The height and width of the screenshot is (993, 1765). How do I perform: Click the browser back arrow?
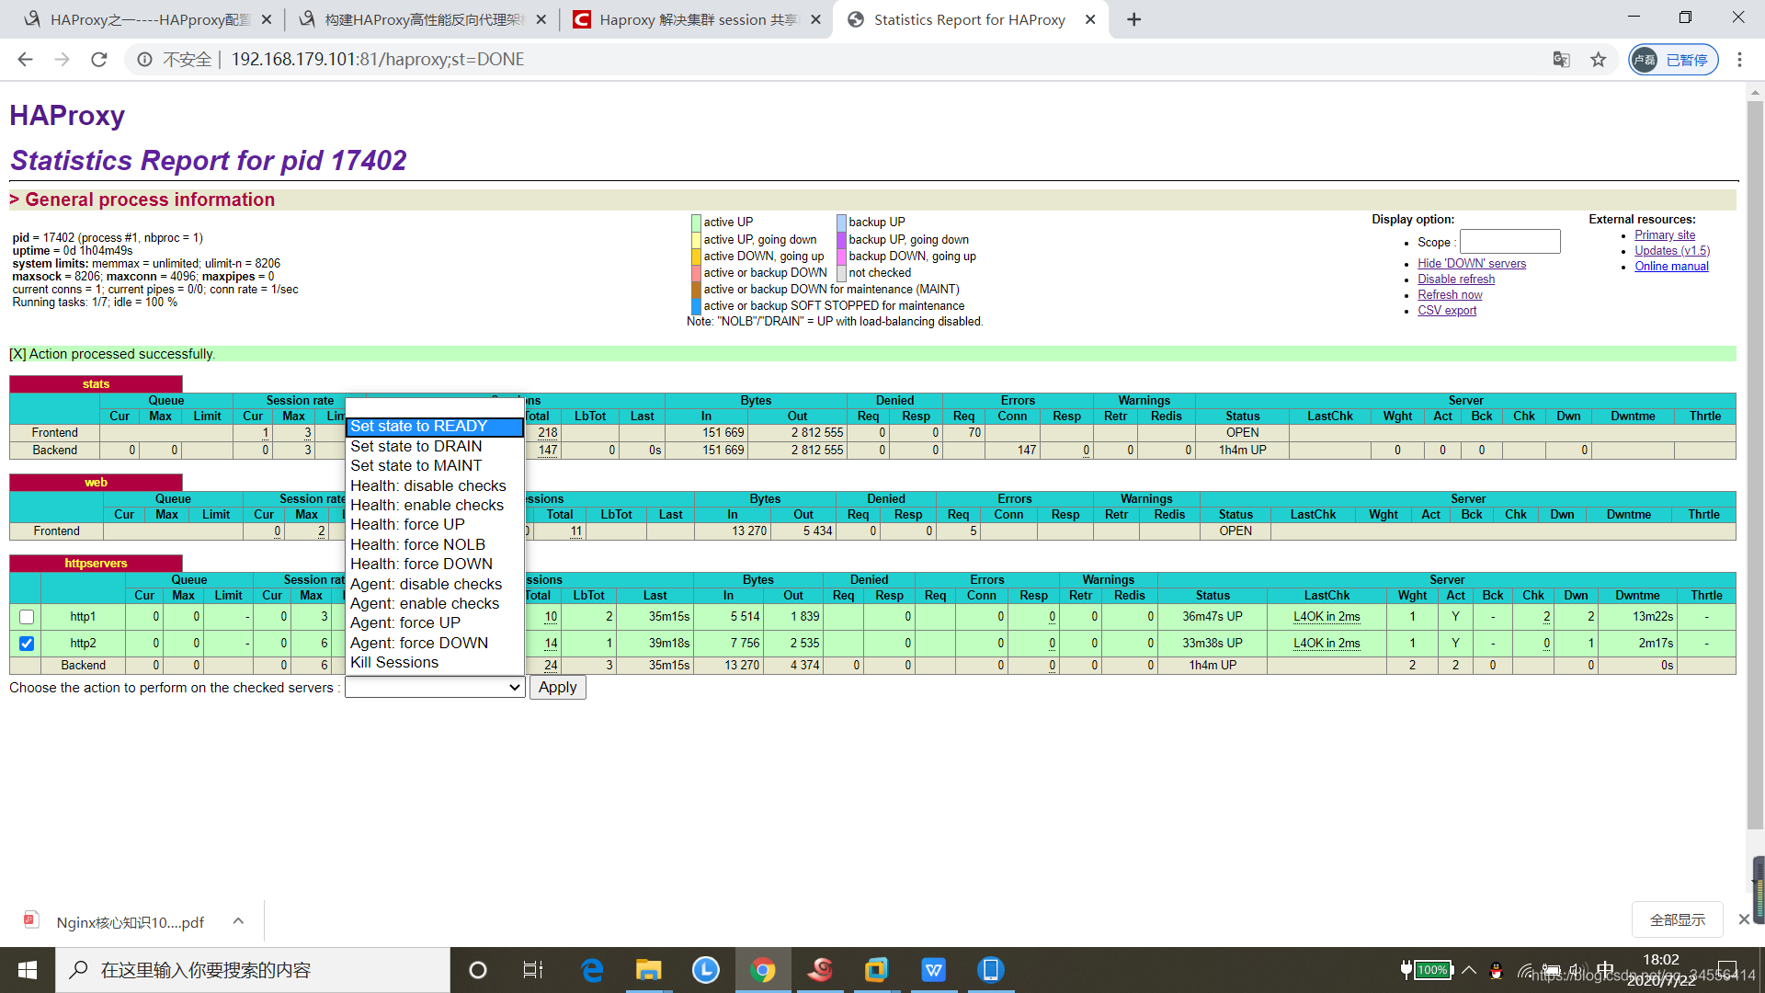pos(26,60)
